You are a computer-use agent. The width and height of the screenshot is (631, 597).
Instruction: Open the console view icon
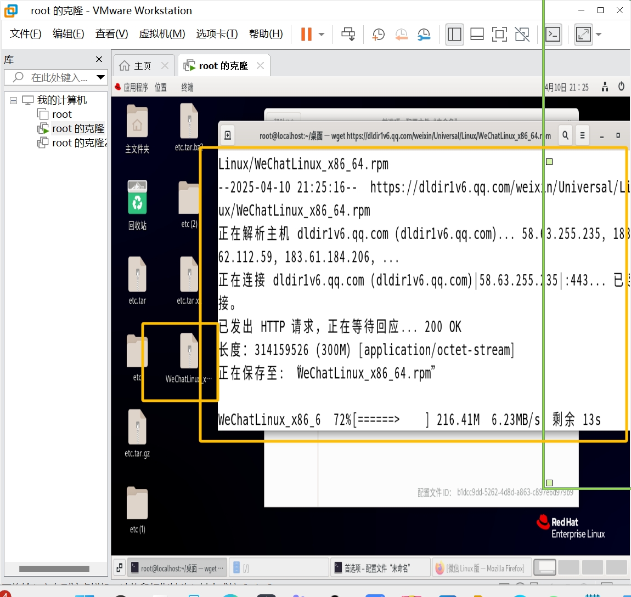(553, 35)
